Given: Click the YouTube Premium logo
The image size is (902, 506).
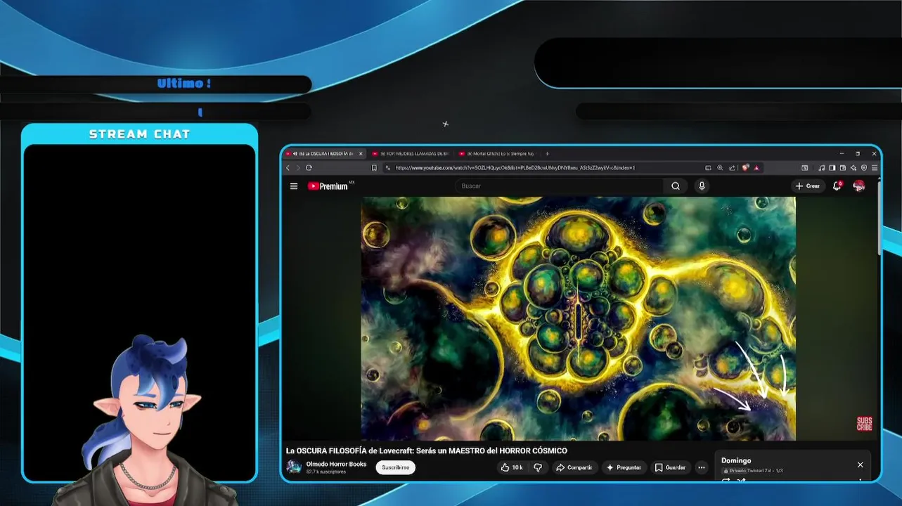Looking at the screenshot, I should click(328, 186).
